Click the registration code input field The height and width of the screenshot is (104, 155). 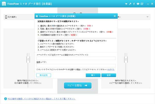76,66
